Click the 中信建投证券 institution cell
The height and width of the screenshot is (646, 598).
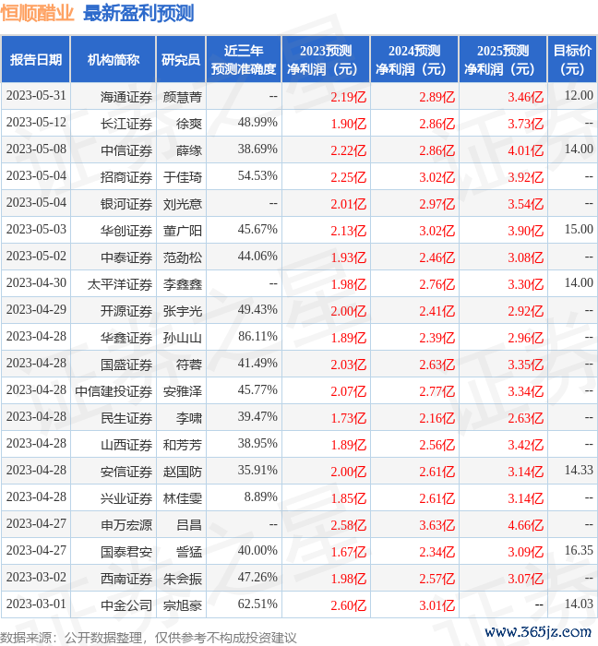[114, 392]
